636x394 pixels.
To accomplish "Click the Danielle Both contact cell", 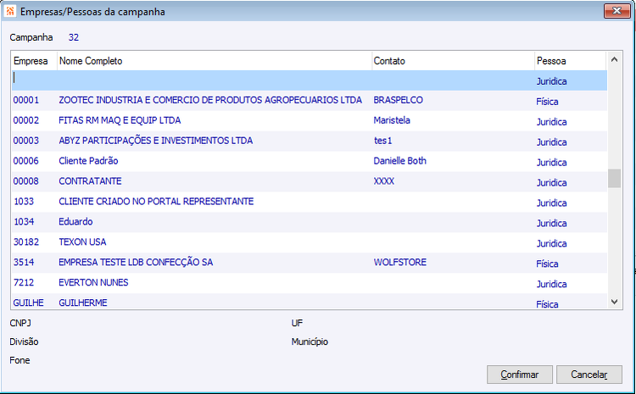I will point(400,161).
